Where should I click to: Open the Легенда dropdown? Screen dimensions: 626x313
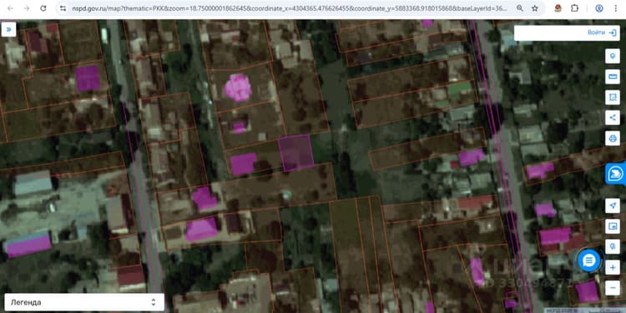tap(84, 302)
